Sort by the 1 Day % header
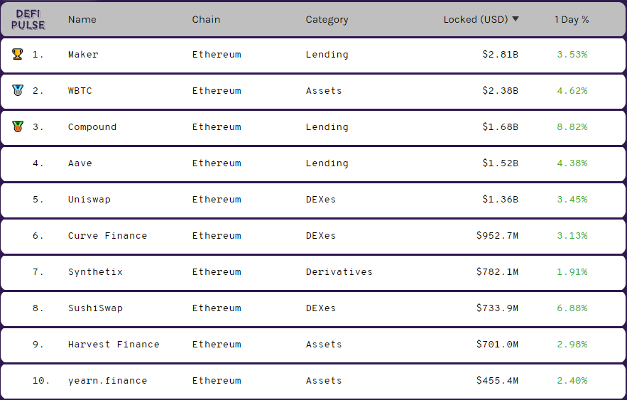The height and width of the screenshot is (400, 627). tap(572, 19)
